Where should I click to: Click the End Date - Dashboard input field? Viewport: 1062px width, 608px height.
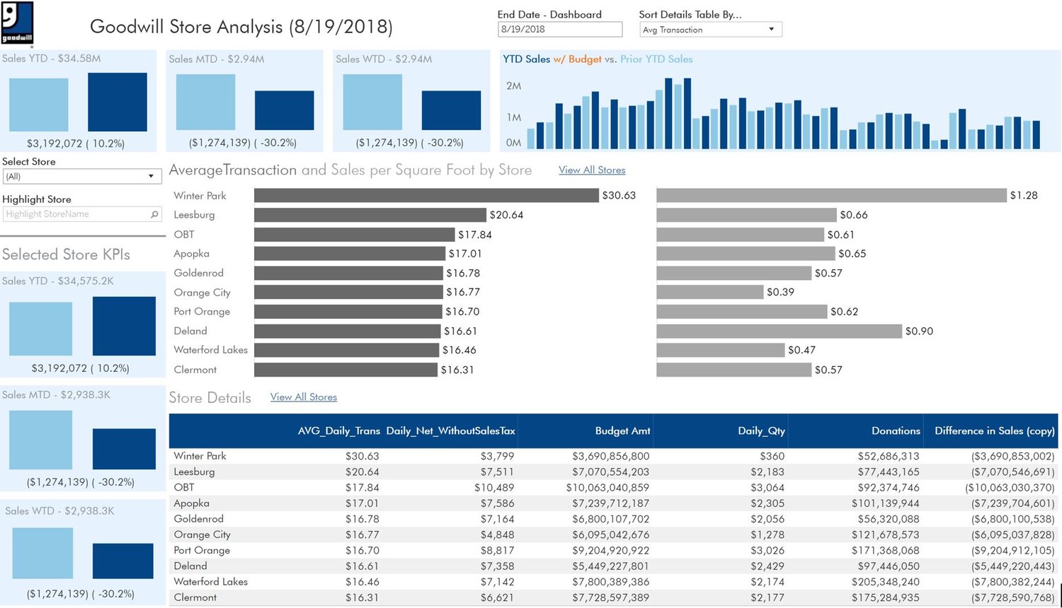559,29
